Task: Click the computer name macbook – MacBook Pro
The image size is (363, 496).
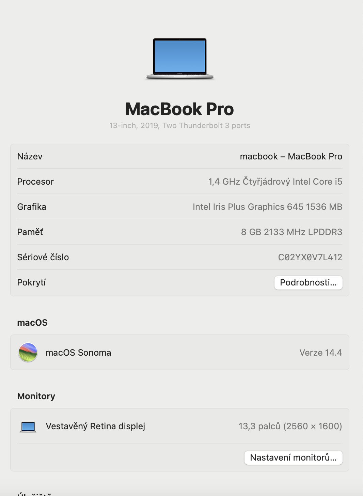Action: 291,156
